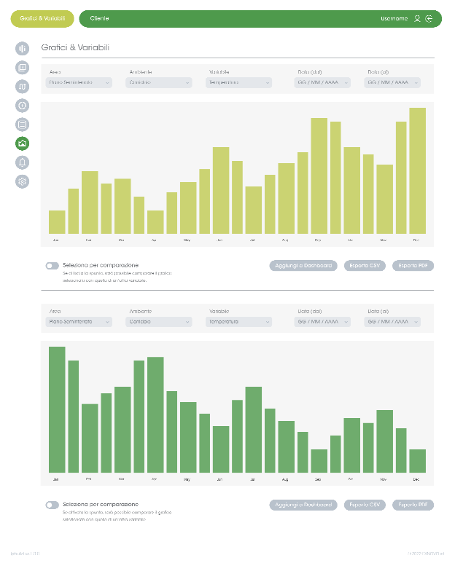Select the Grafici & Variabili tab
Screen dimensions: 455x563
tap(42, 18)
